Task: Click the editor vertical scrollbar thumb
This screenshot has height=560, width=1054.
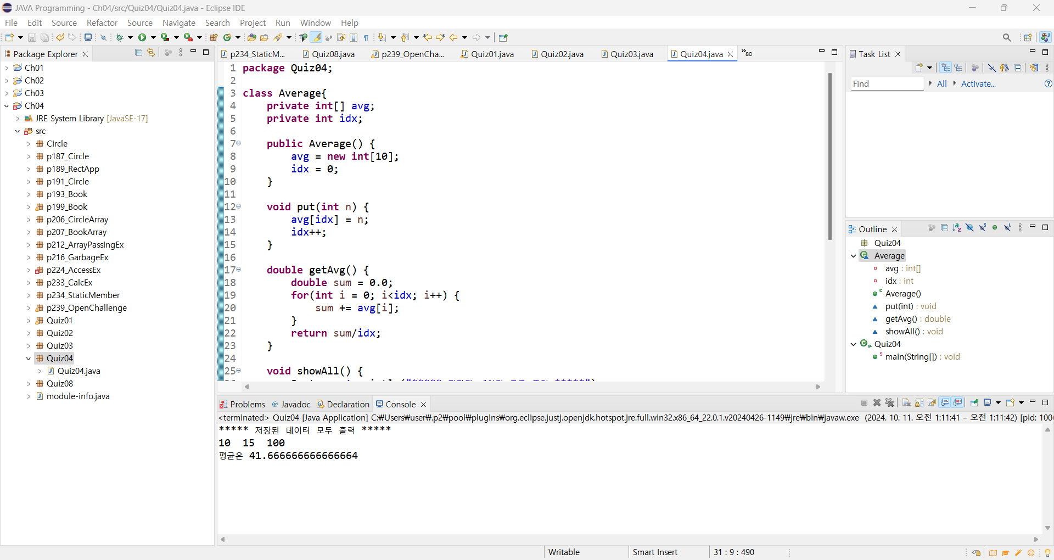Action: click(x=830, y=155)
